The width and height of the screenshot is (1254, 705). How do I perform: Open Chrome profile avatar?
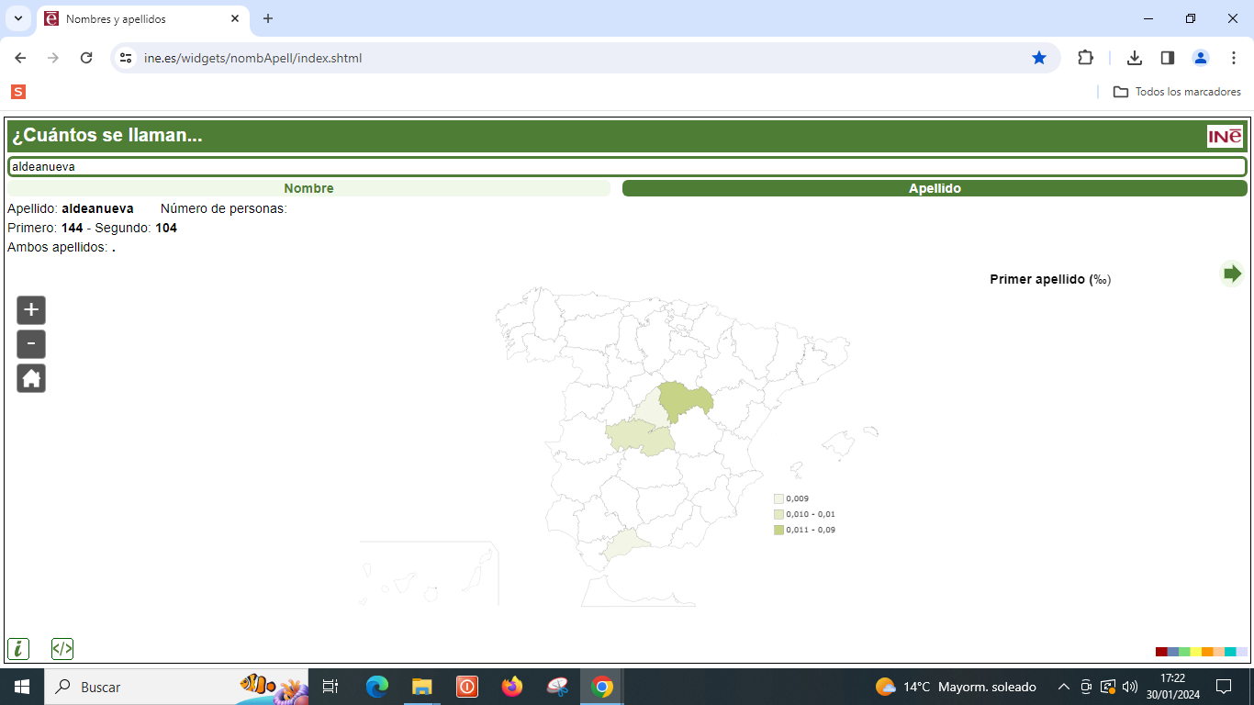1201,58
